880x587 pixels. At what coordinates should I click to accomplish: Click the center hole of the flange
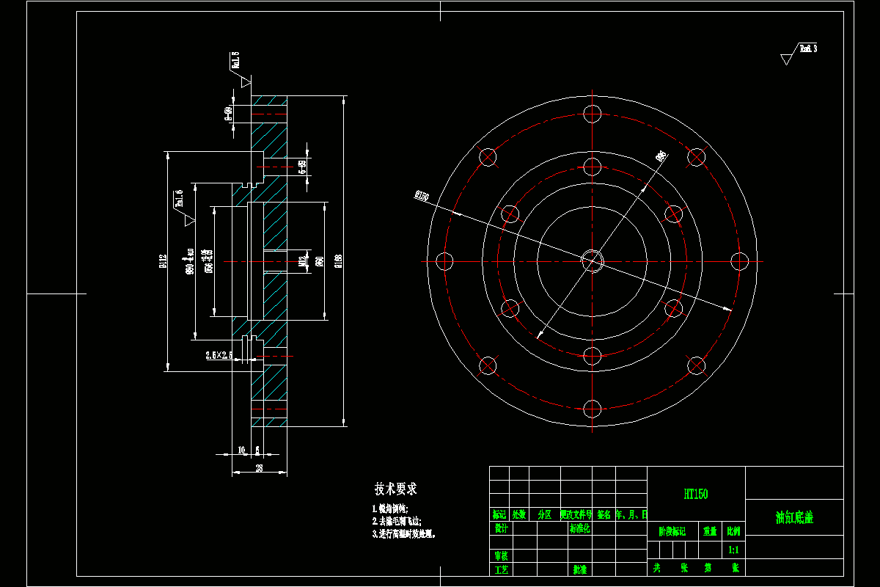click(593, 260)
